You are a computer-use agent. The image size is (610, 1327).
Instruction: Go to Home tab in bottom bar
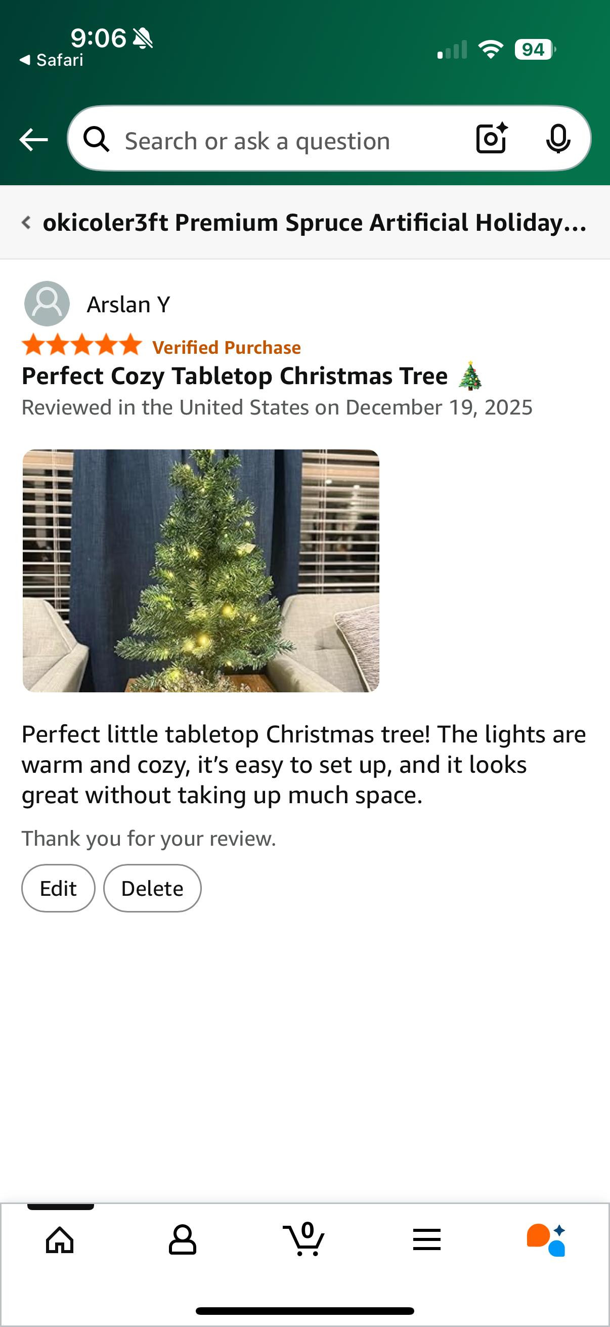click(x=60, y=1239)
